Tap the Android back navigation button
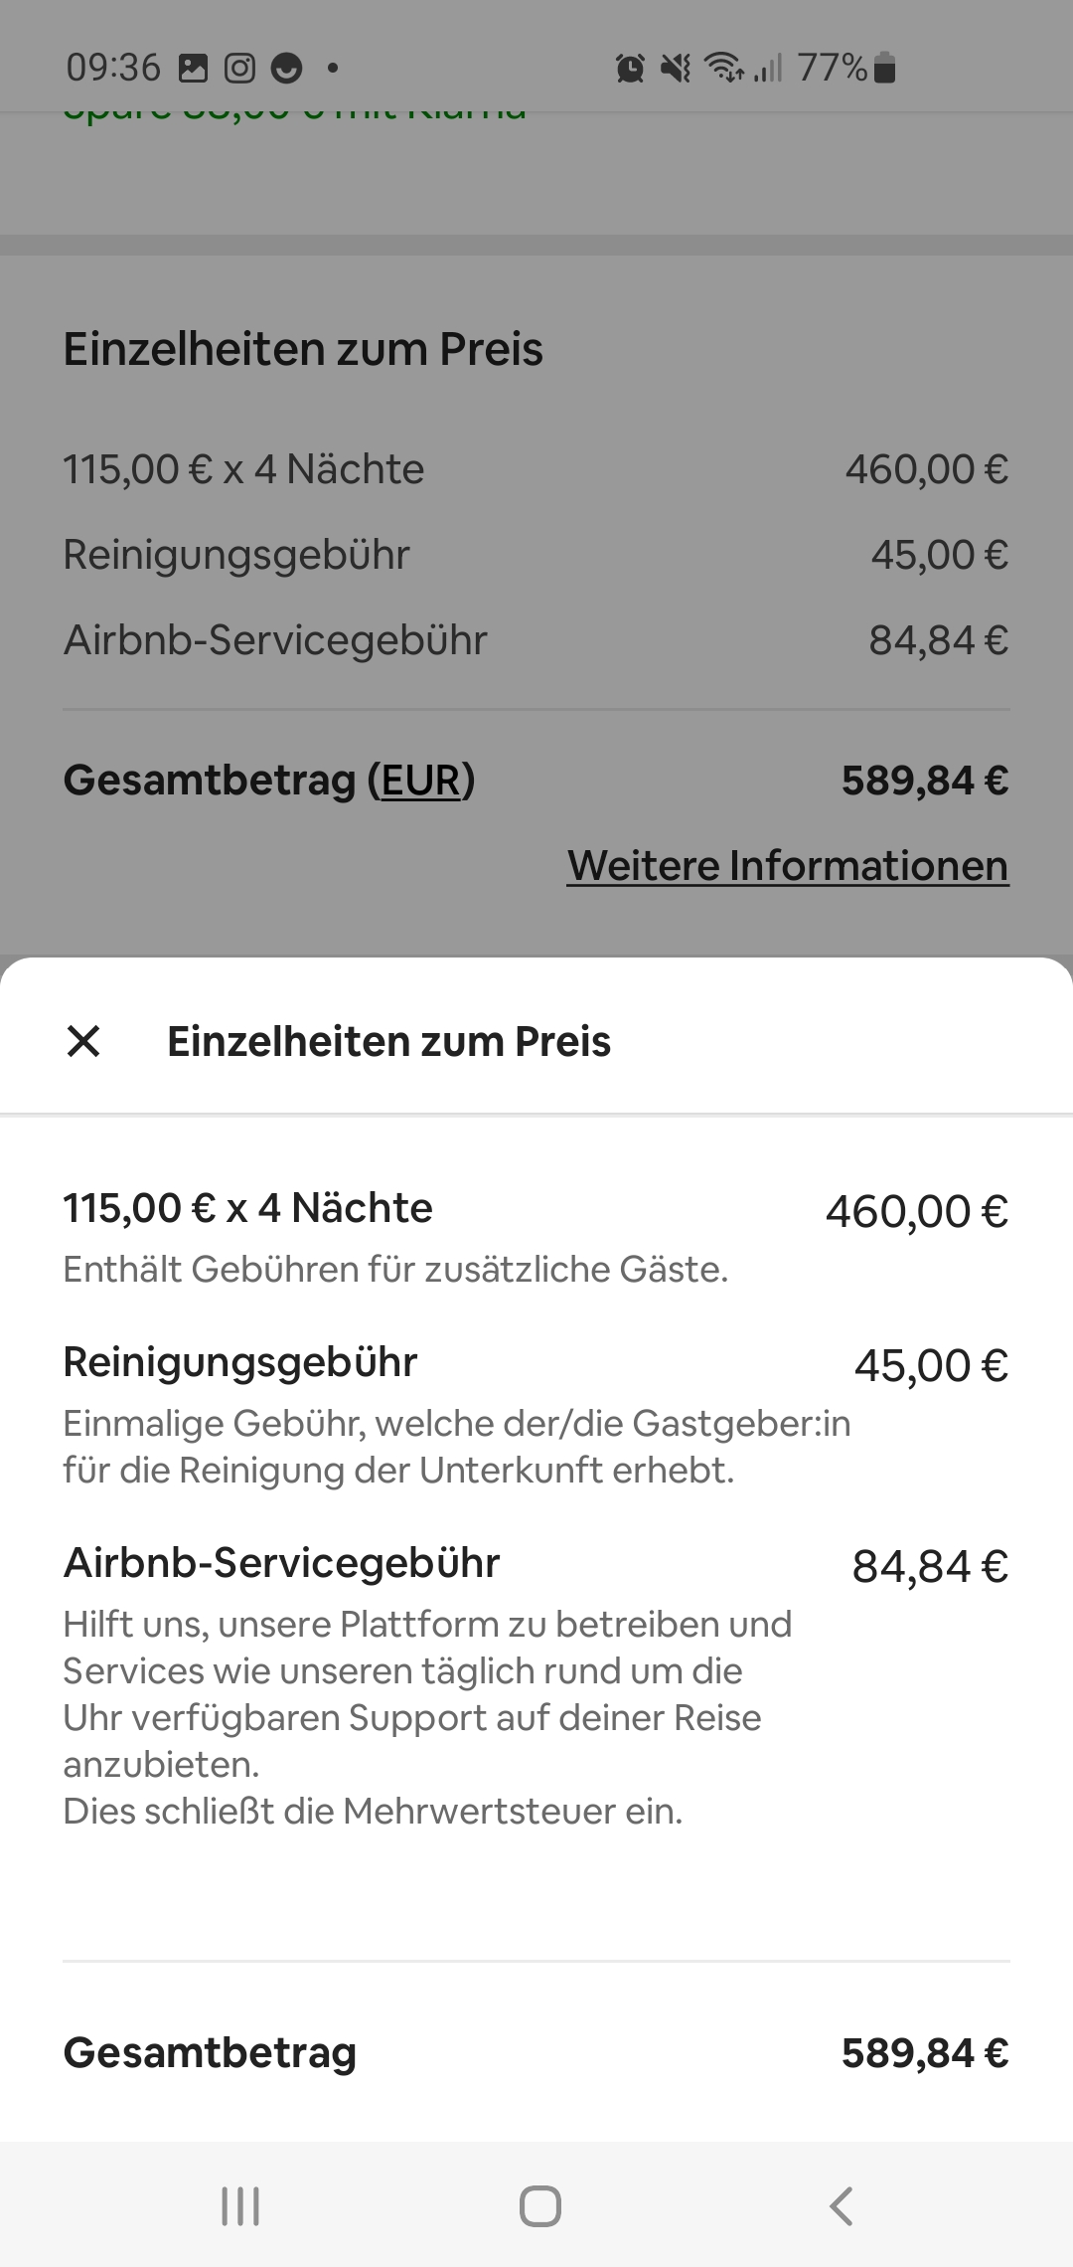 point(841,2205)
